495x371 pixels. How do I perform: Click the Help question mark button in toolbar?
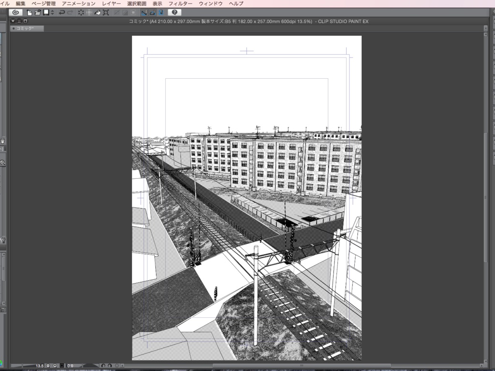(175, 13)
